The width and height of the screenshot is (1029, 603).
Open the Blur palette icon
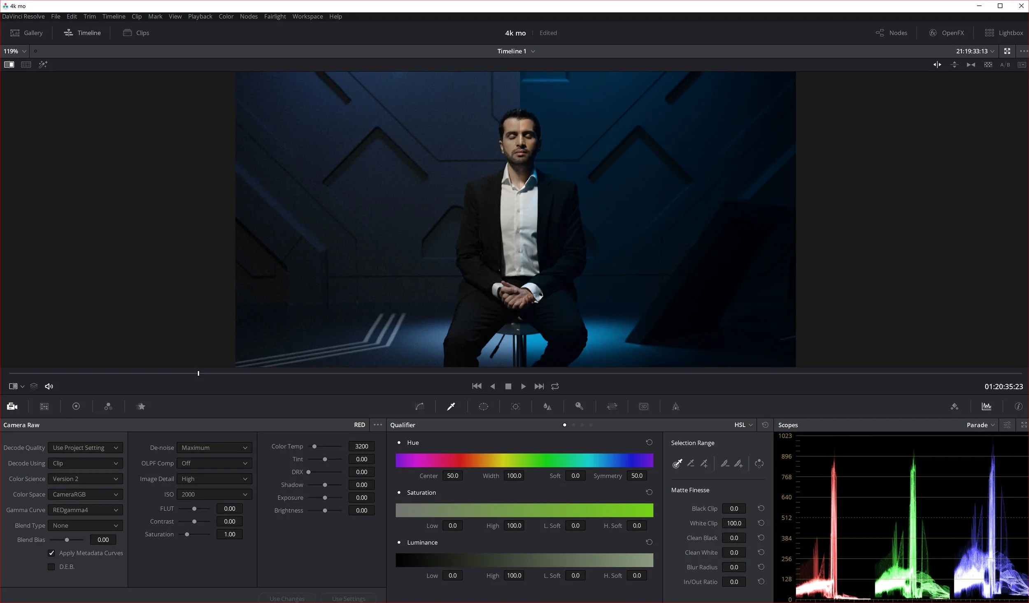(x=547, y=406)
